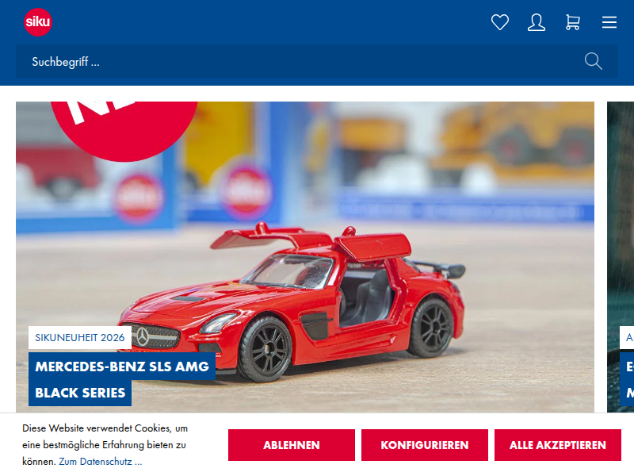This screenshot has width=634, height=476.
Task: Click the siku logo
Action: click(x=38, y=22)
